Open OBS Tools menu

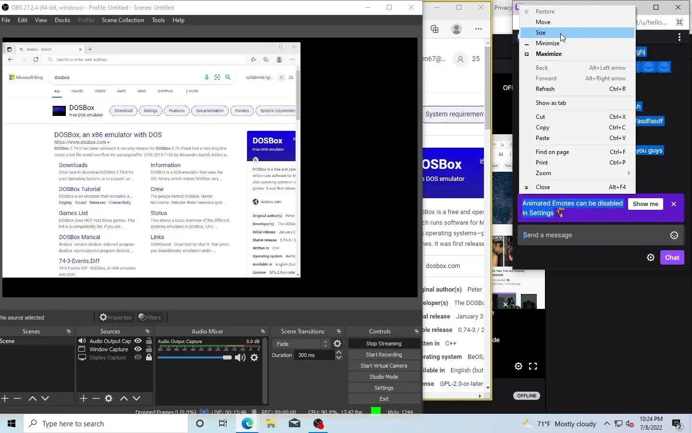pyautogui.click(x=158, y=20)
